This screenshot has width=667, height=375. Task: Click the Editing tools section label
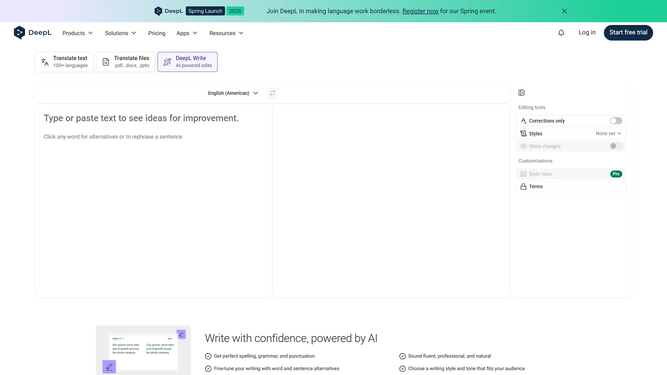[532, 108]
